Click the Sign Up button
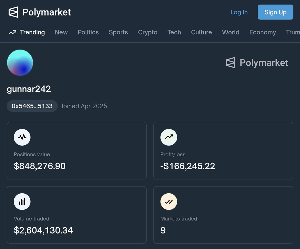The image size is (300, 249). 275,12
